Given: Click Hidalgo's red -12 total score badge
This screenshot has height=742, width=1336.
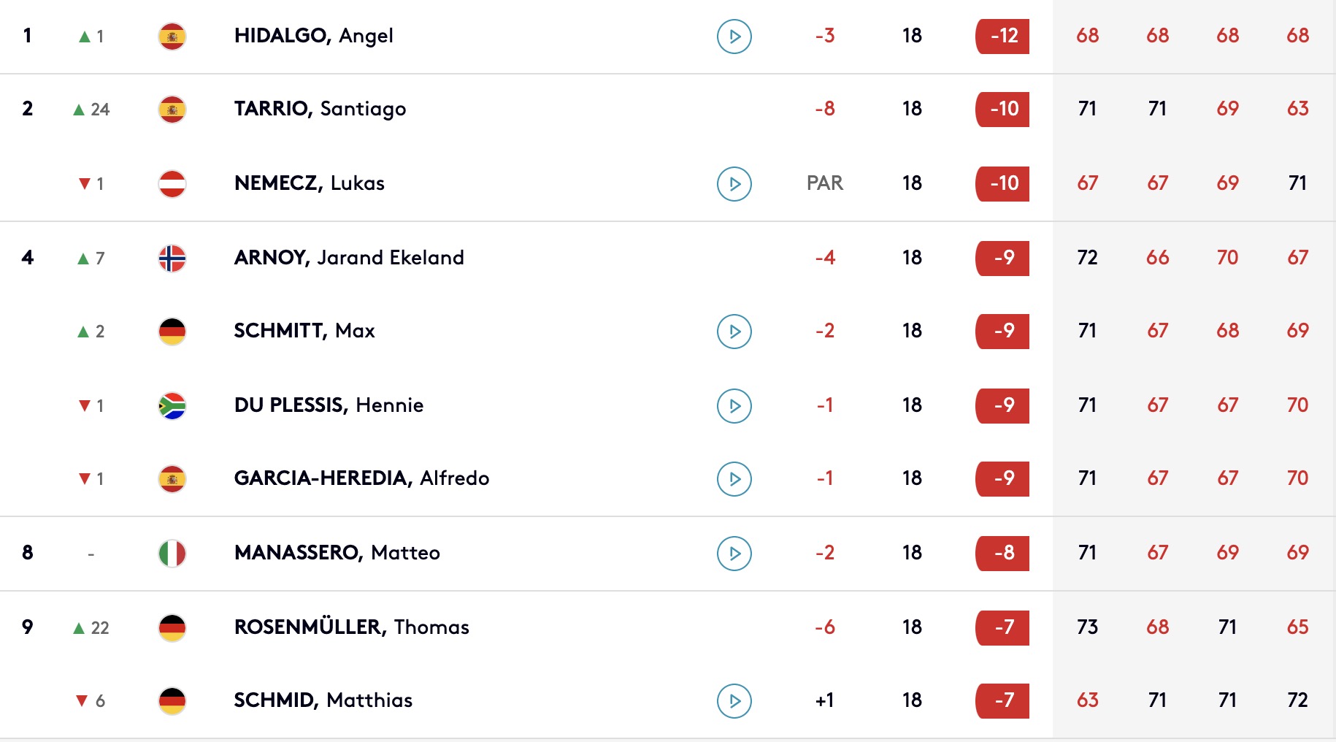Looking at the screenshot, I should [x=1002, y=36].
